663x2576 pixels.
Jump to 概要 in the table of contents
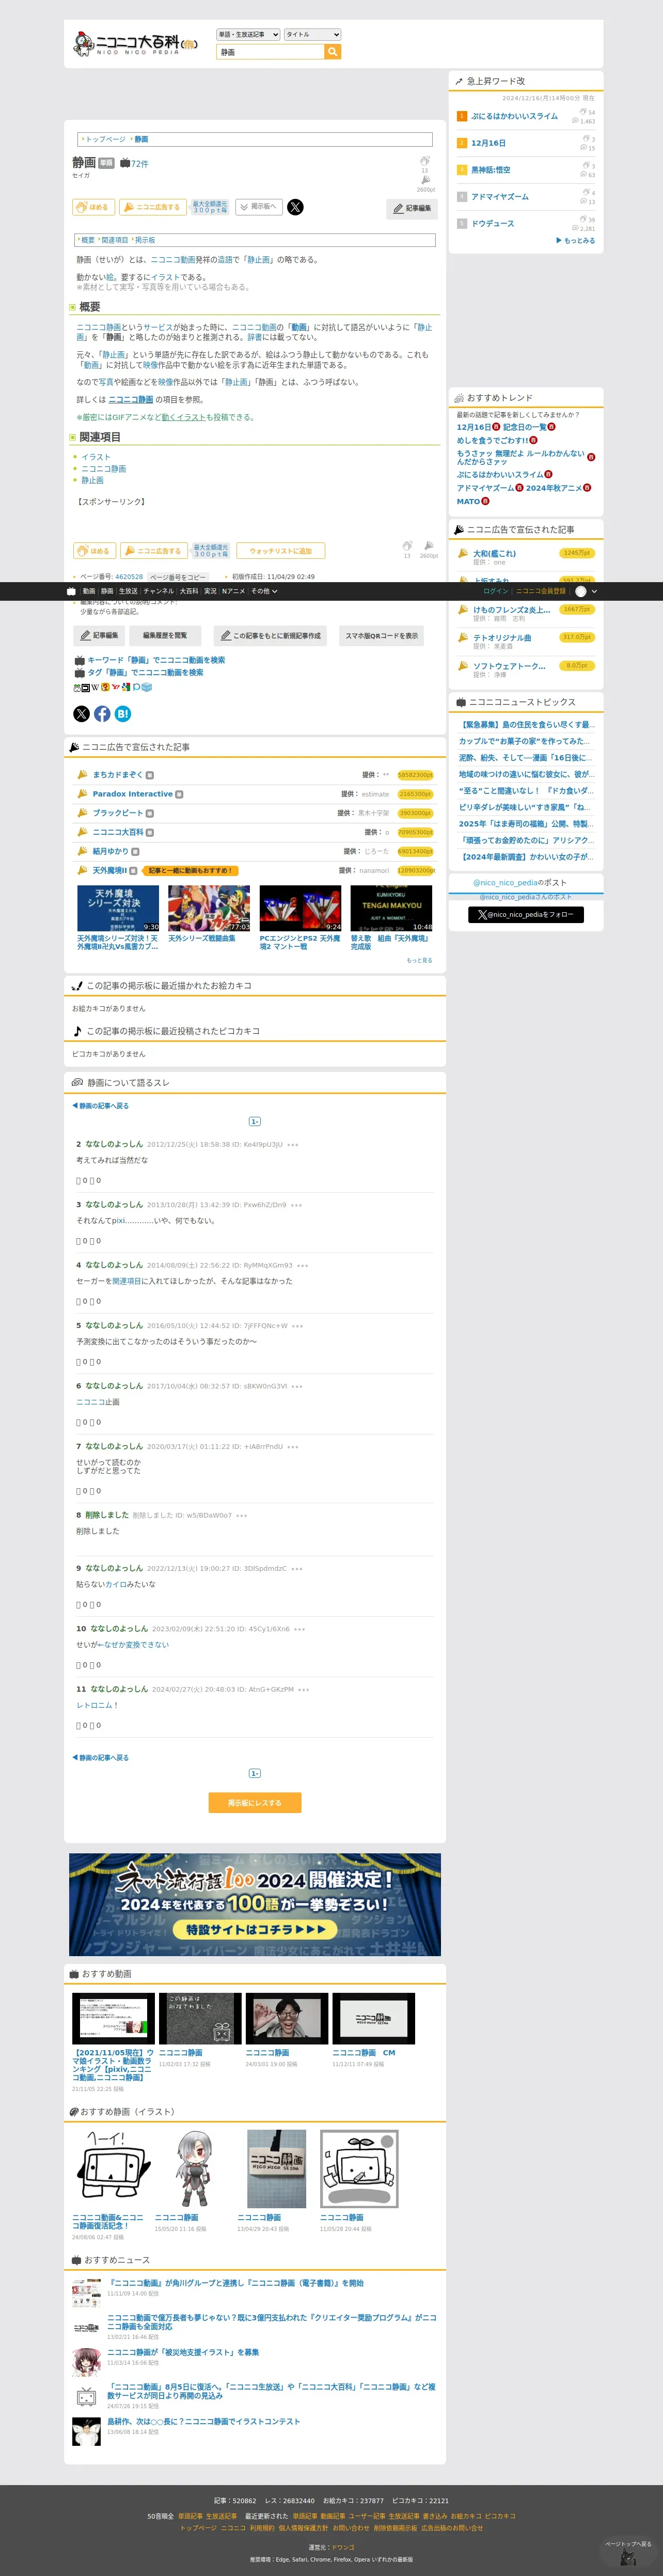87,240
